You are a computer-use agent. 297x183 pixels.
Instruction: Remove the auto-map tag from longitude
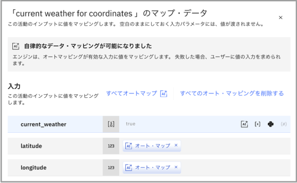click(176, 167)
